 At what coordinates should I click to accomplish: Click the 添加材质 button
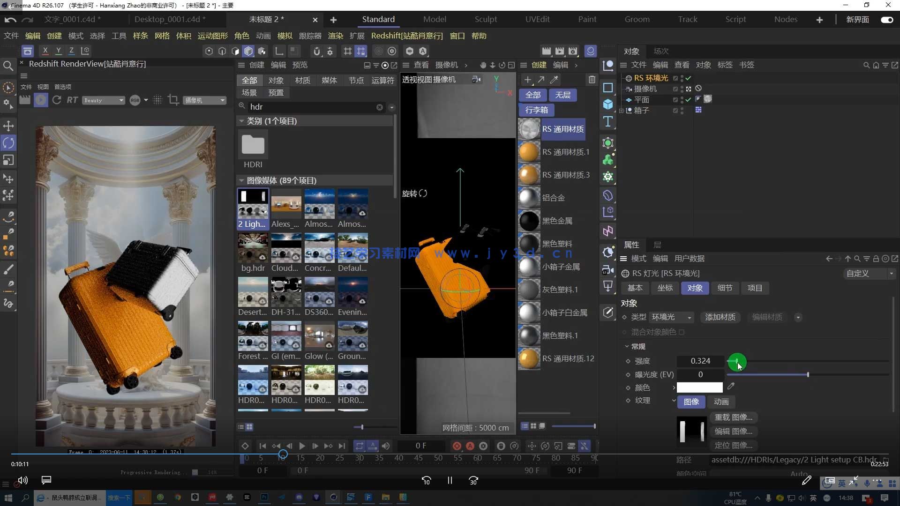coord(720,317)
